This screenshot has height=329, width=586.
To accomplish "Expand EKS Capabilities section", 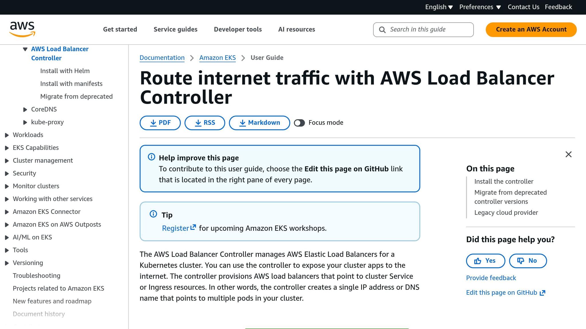I will (x=7, y=148).
